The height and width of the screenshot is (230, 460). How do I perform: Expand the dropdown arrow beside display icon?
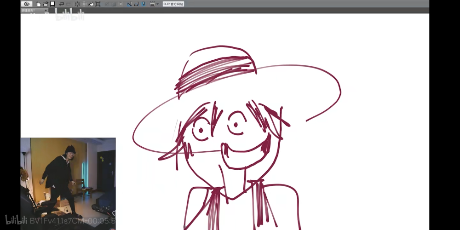[157, 4]
